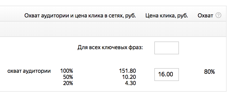Open the help tooltip next to Охват
Screen dimensions: 242x103
coord(218,15)
